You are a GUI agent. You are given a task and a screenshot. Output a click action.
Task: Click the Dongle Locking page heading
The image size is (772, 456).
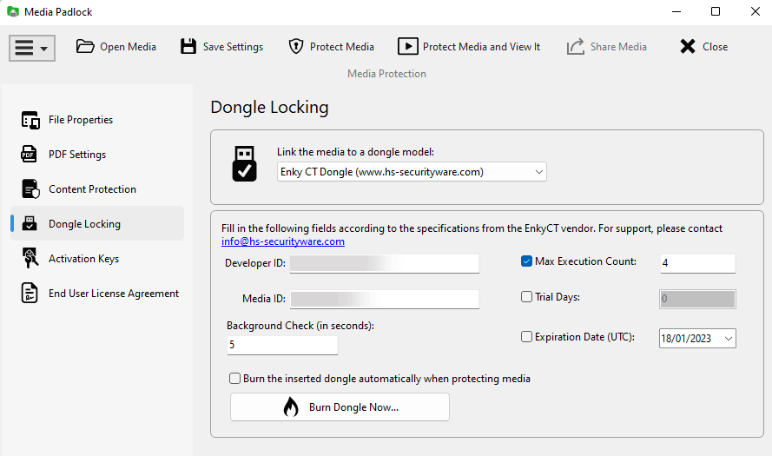(269, 108)
